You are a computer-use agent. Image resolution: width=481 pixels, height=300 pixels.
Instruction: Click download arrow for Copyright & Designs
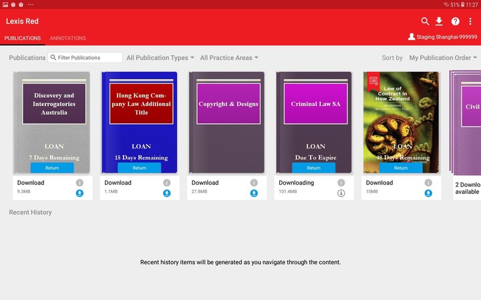tap(254, 193)
